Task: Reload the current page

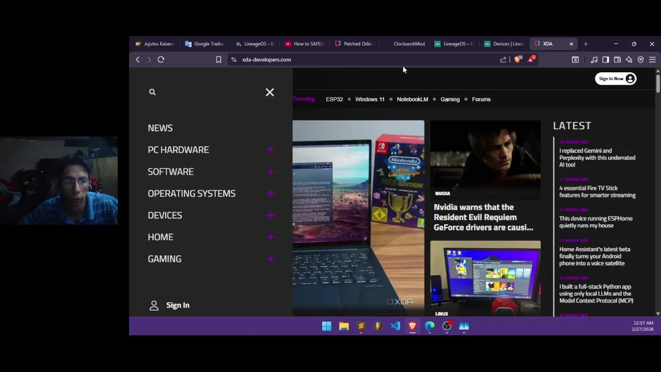Action: pos(161,59)
